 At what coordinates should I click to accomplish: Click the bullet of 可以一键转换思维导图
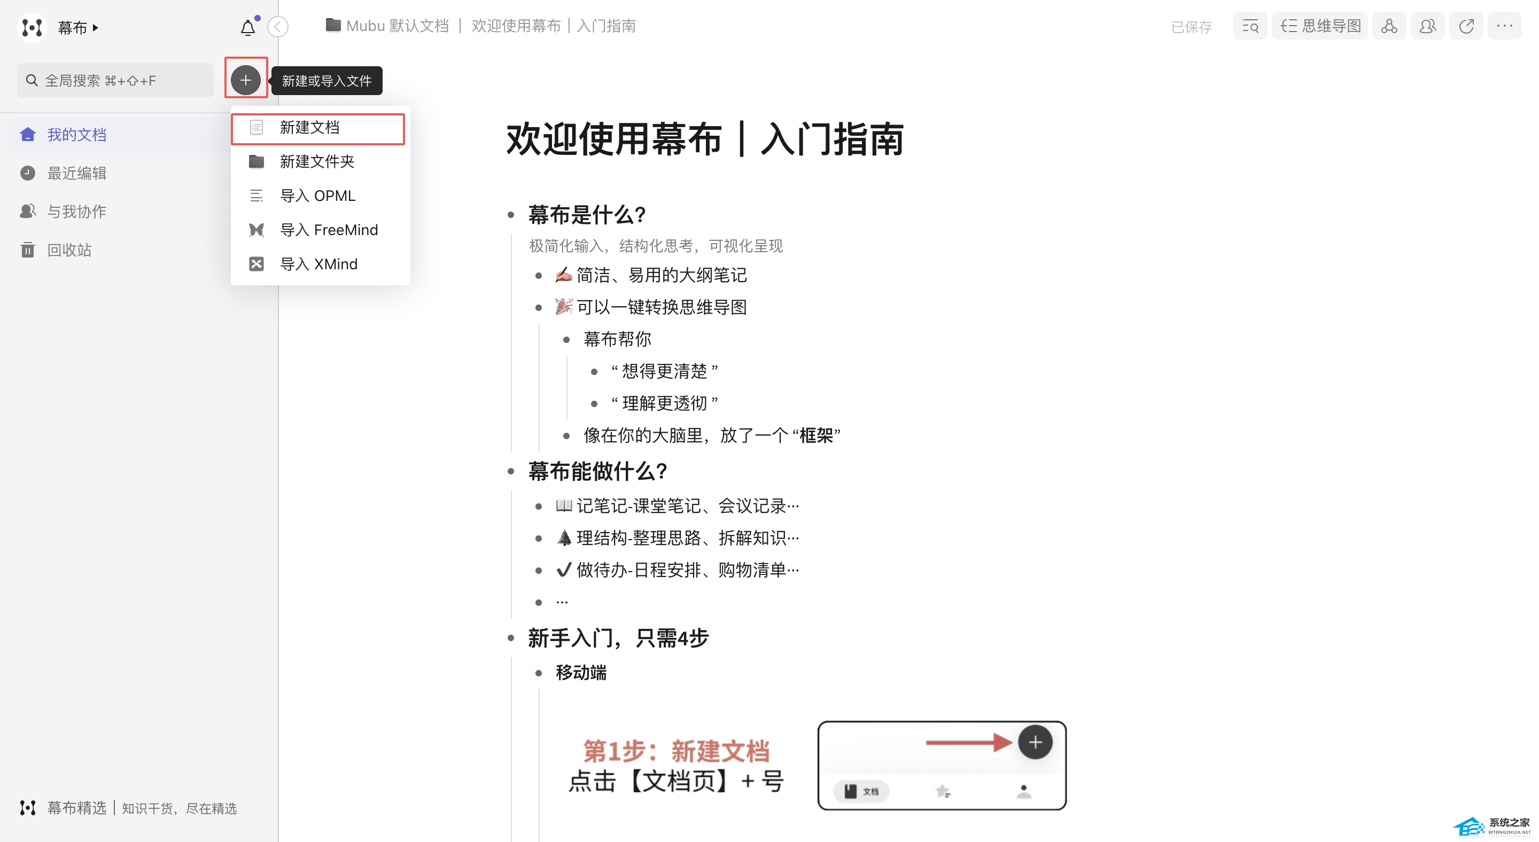click(x=539, y=308)
